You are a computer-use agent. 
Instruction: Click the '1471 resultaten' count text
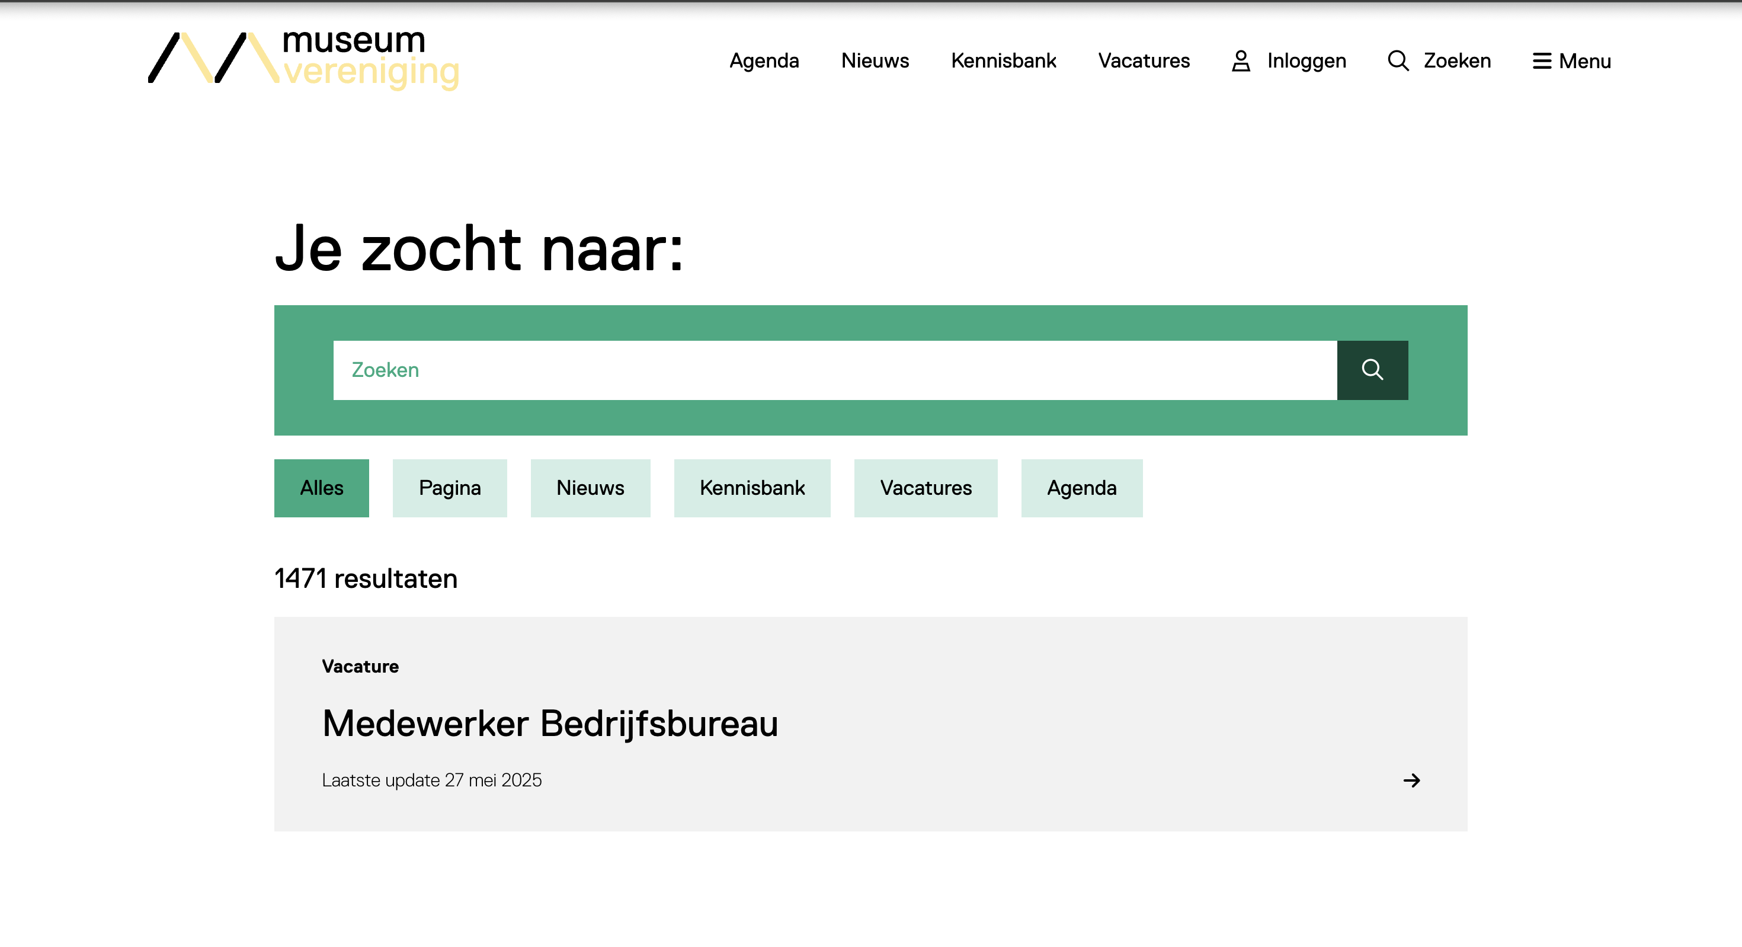pos(366,579)
